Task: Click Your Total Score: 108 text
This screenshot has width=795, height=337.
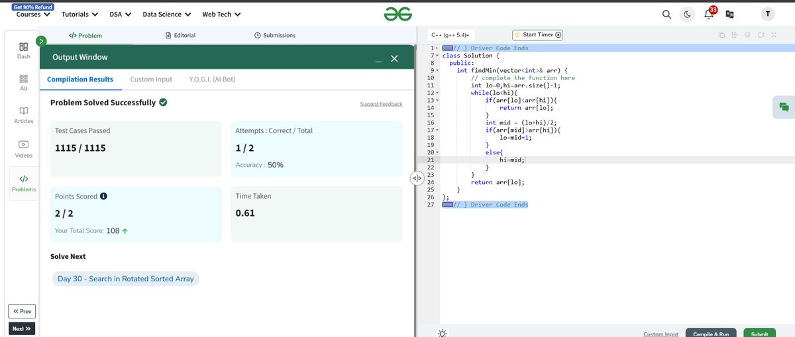Action: 91,231
